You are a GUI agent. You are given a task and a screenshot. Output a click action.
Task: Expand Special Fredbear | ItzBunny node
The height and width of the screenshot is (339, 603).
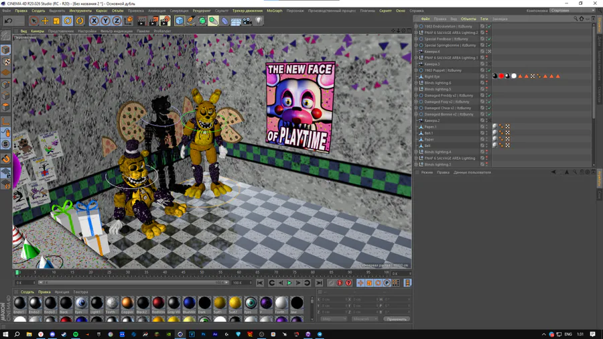pos(415,39)
